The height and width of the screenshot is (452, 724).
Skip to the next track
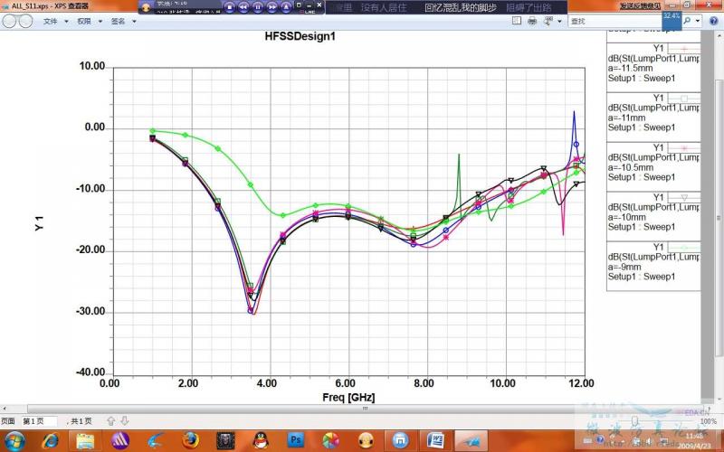pyautogui.click(x=272, y=7)
